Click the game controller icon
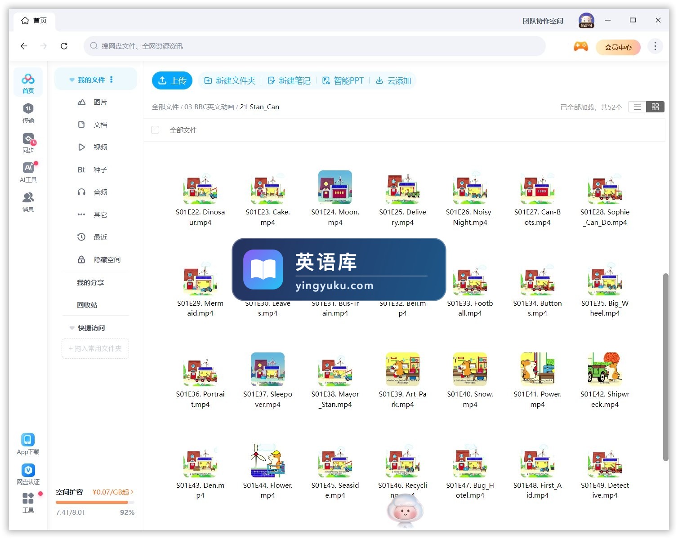678x539 pixels. [580, 46]
